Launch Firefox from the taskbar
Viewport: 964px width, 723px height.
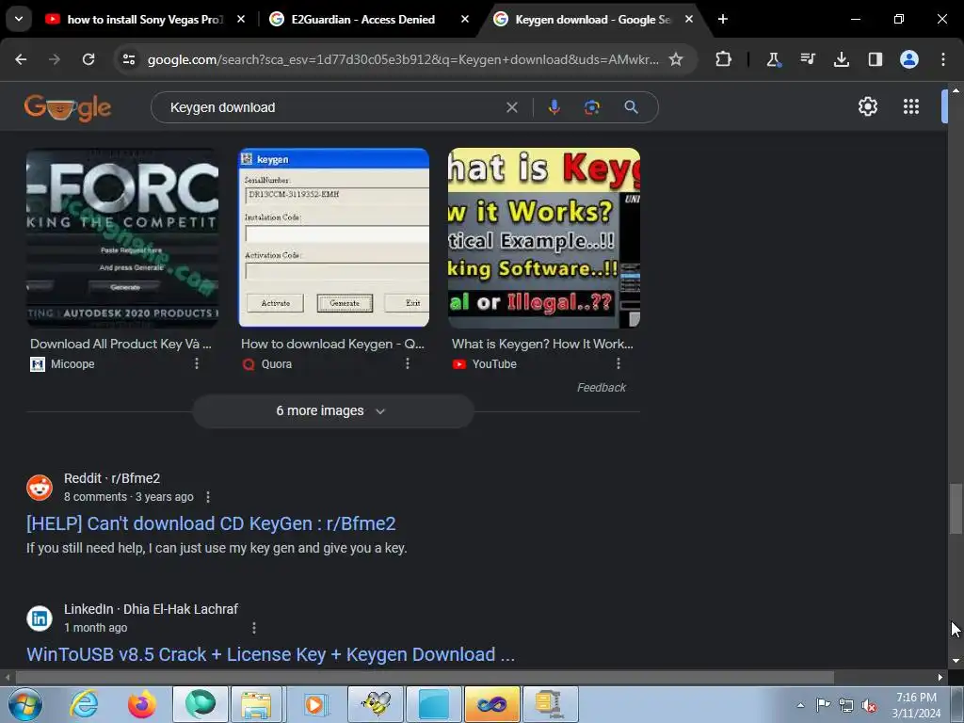click(142, 704)
